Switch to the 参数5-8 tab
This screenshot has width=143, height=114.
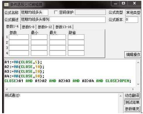[x=28, y=27]
